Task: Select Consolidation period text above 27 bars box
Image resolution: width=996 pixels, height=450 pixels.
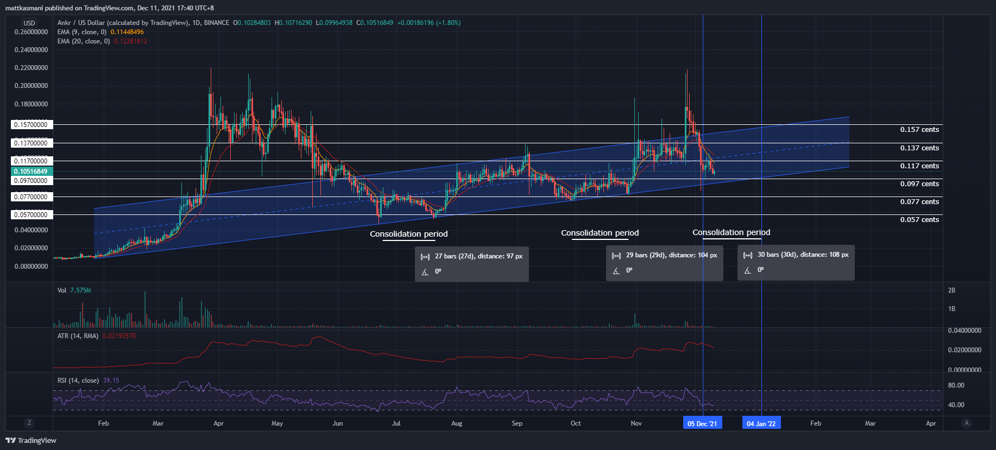Action: pos(409,234)
